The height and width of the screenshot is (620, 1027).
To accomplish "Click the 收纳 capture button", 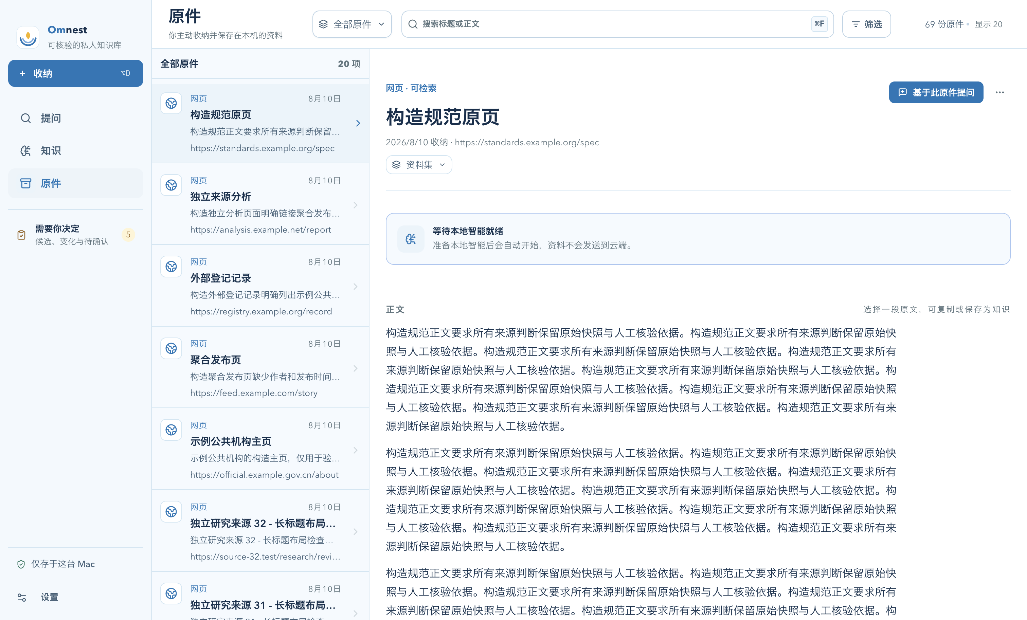I will point(75,73).
